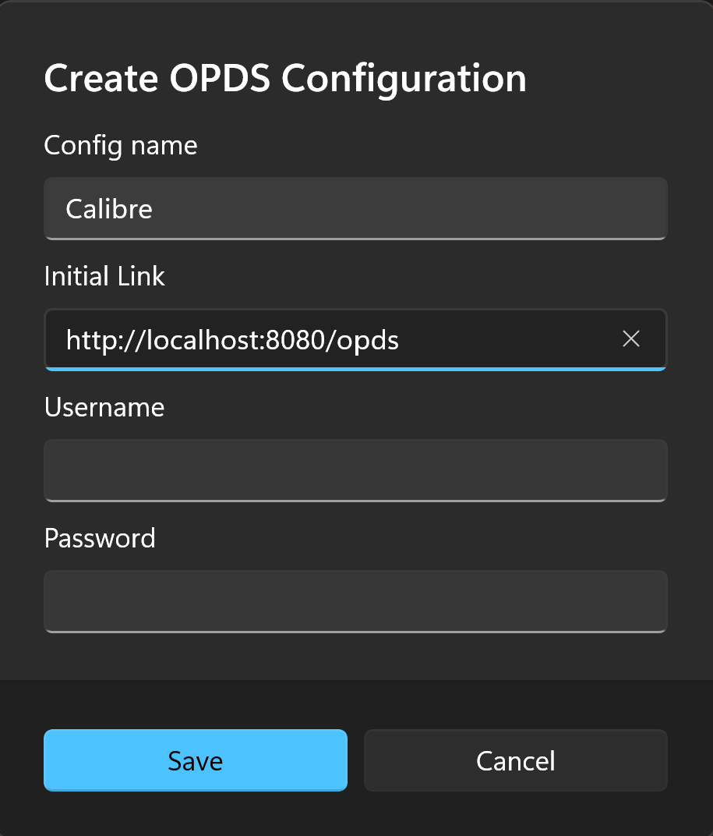
Task: Click the blue underline of Initial Link field
Action: point(355,369)
